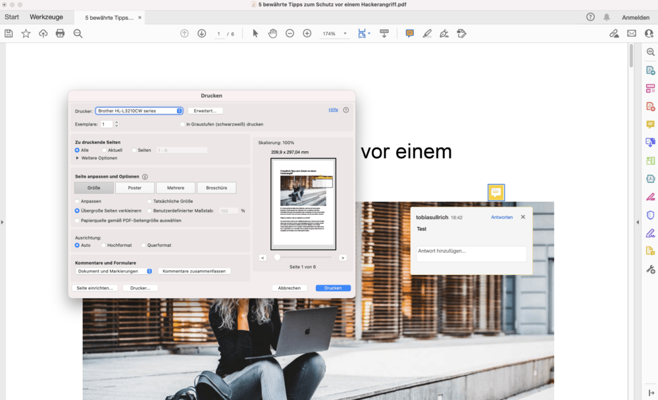Collapse the right tools pane arrow
This screenshot has height=400, width=658.
638,222
